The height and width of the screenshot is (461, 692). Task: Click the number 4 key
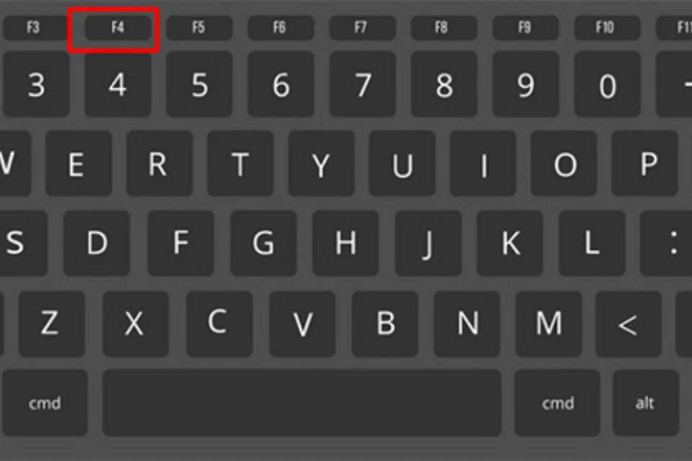click(118, 84)
